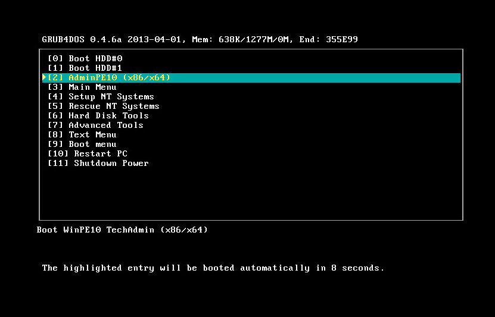This screenshot has width=495, height=317.
Task: Select the Advanced Tools entry
Action: 95,125
